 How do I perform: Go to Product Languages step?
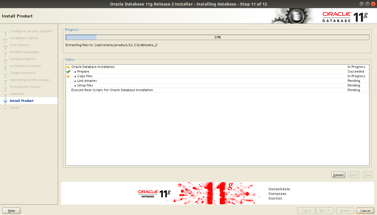click(25, 52)
